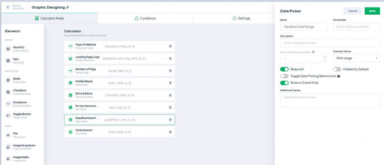Enable Toggle Date Picking Restrictions switch

pos(284,76)
